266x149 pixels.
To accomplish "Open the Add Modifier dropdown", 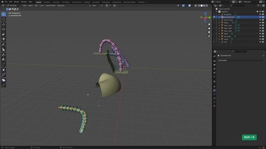I will (241, 60).
